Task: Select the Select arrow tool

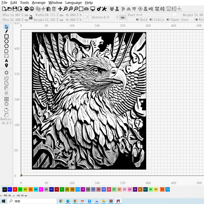Action: pos(6,27)
